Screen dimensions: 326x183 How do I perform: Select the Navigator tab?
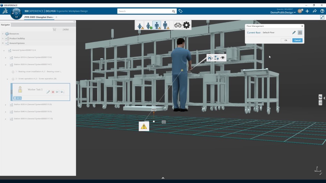click(x=5, y=25)
